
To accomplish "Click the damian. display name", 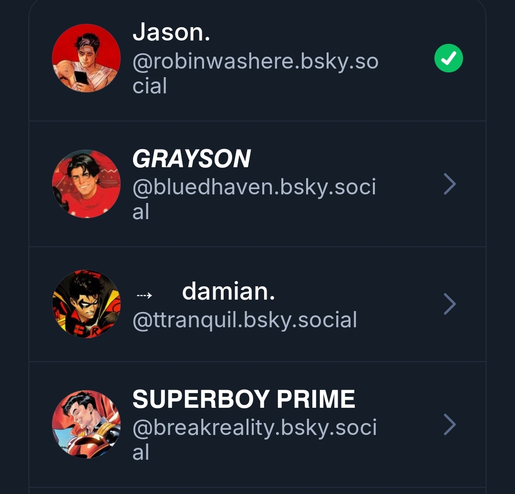I will [x=228, y=291].
